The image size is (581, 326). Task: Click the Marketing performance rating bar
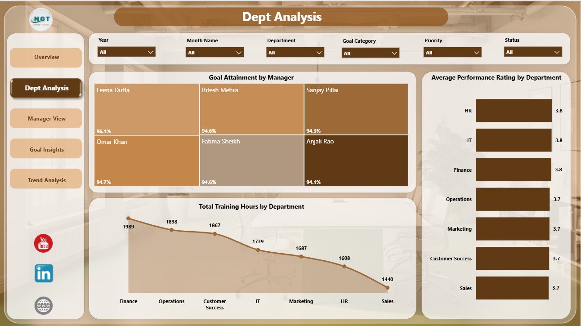coord(513,229)
